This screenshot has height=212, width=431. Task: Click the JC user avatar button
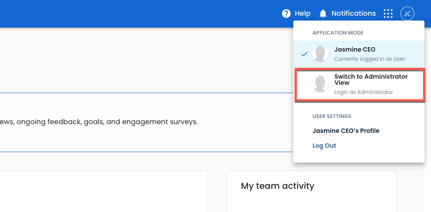pos(407,14)
